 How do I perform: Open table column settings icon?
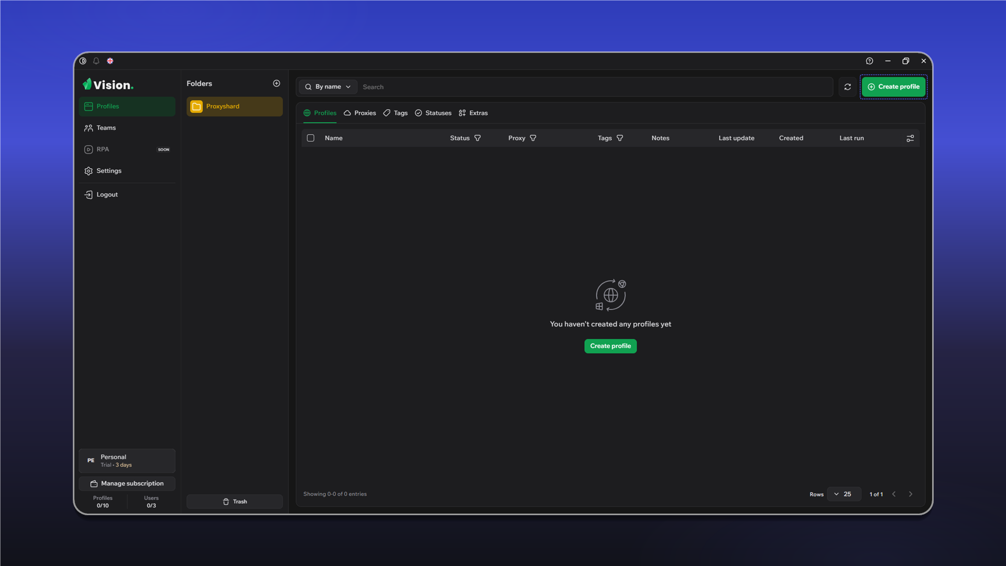pyautogui.click(x=910, y=138)
